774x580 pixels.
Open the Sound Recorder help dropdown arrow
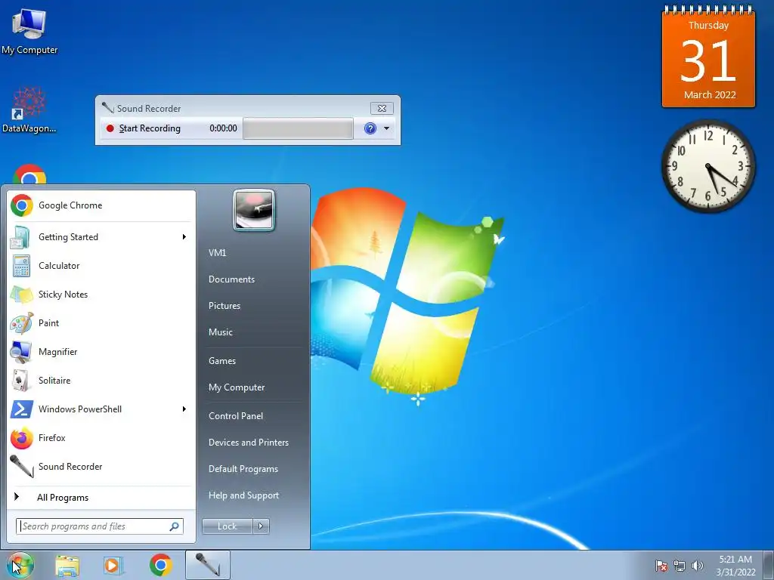(386, 128)
